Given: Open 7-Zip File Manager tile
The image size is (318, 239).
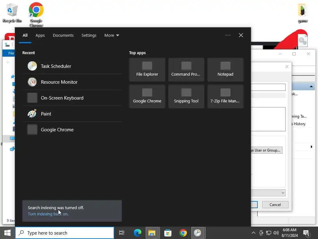Looking at the screenshot, I should tap(225, 96).
